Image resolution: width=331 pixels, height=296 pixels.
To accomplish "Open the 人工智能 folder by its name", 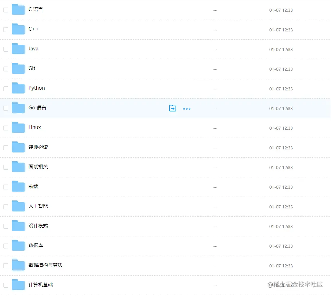I will pyautogui.click(x=39, y=206).
